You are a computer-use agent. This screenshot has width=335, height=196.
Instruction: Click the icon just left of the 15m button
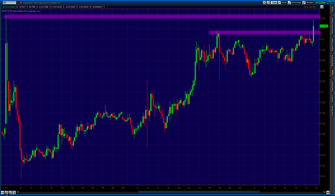coord(269,3)
